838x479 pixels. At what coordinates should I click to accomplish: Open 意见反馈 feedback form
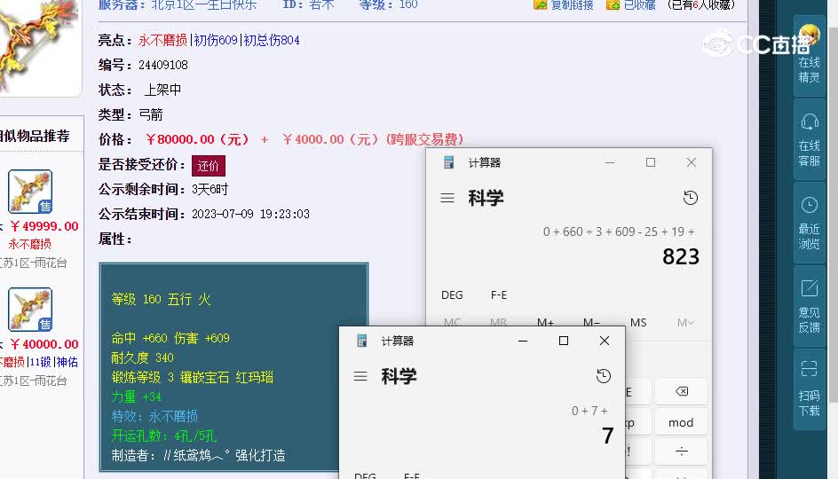coord(809,307)
